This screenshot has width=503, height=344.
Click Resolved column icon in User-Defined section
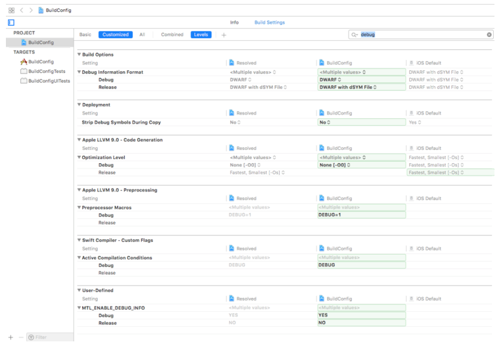coord(232,299)
